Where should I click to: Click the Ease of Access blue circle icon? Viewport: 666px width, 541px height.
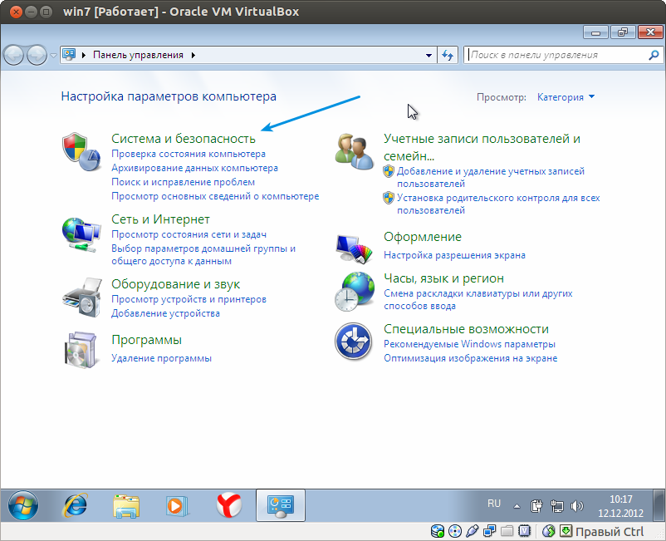click(354, 342)
